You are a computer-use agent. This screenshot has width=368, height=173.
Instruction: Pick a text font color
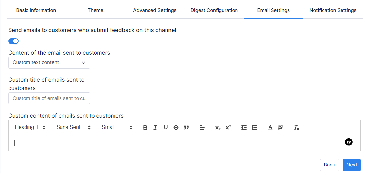click(270, 128)
